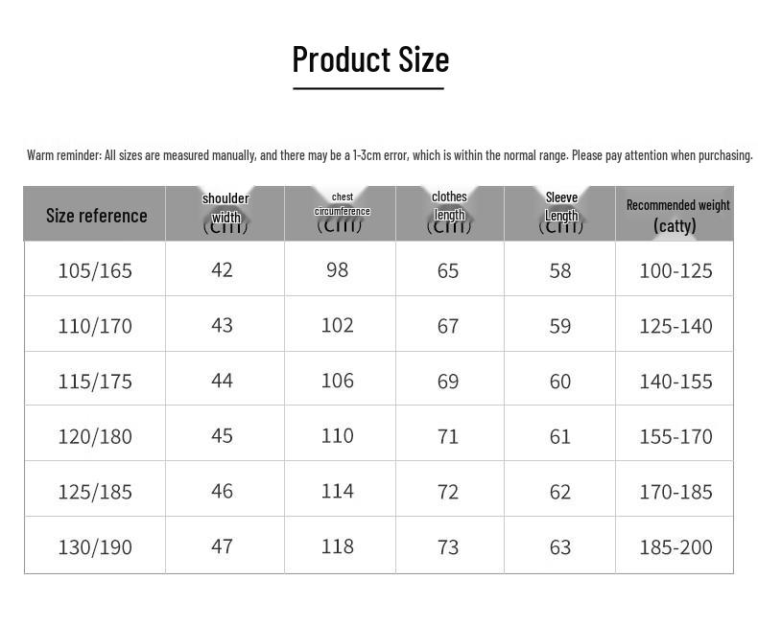Select the 120/180 size cell
The width and height of the screenshot is (758, 626).
[x=95, y=436]
